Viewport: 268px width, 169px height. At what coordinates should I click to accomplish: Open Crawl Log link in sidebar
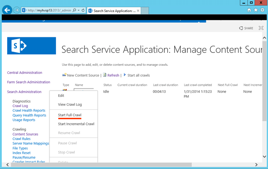click(20, 106)
